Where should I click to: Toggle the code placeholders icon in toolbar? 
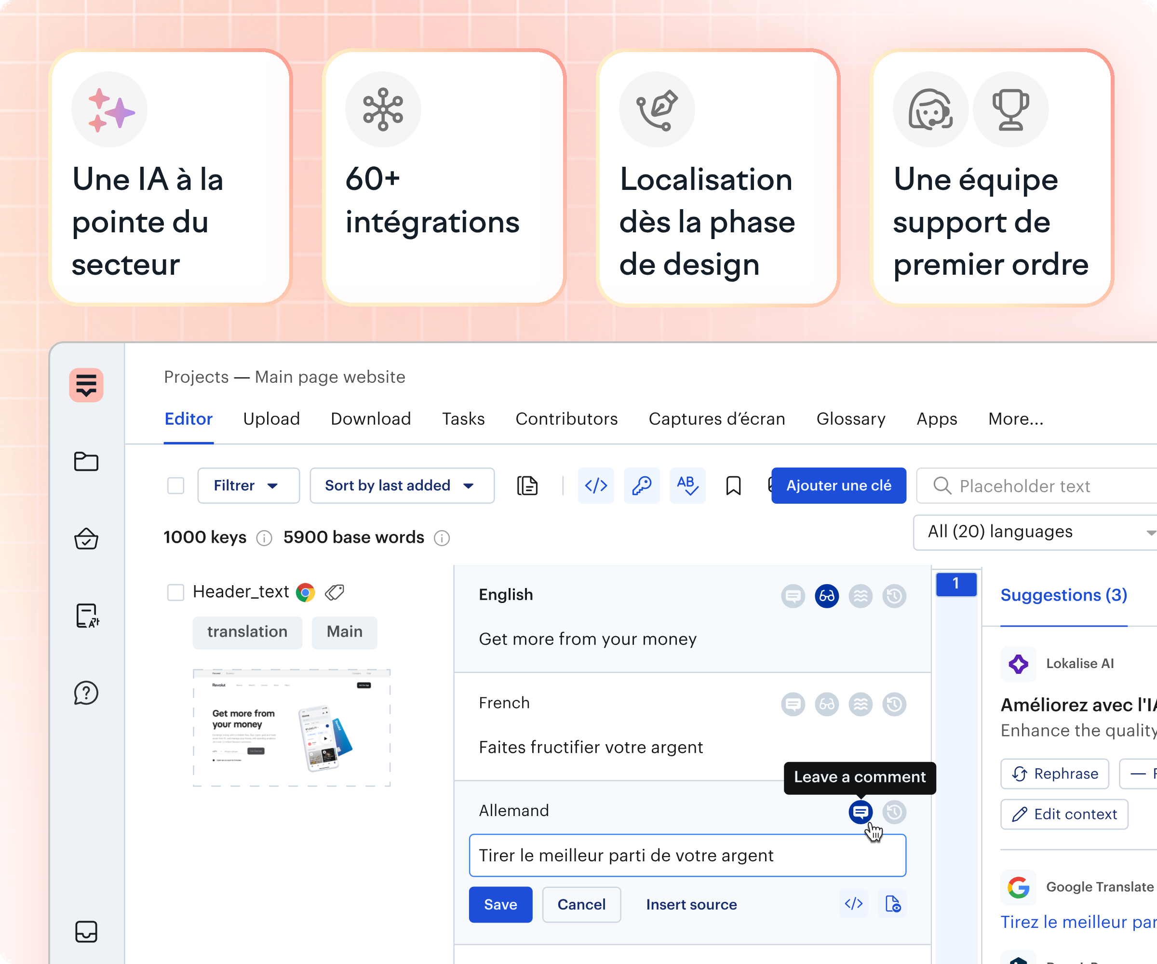tap(595, 485)
